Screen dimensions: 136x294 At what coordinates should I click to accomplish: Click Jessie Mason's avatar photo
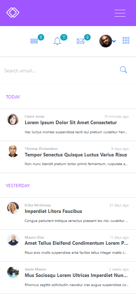[x=13, y=272]
